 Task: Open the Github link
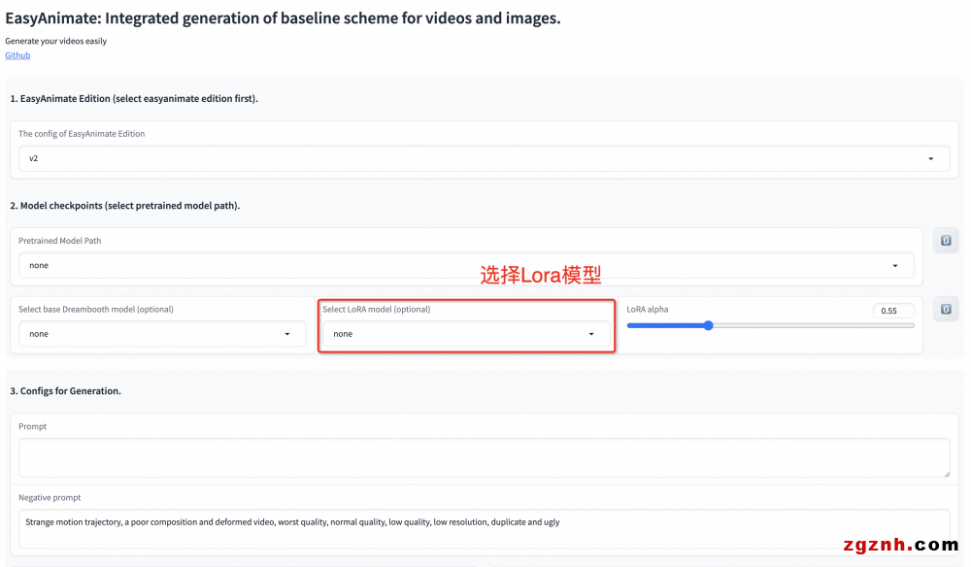(x=17, y=55)
